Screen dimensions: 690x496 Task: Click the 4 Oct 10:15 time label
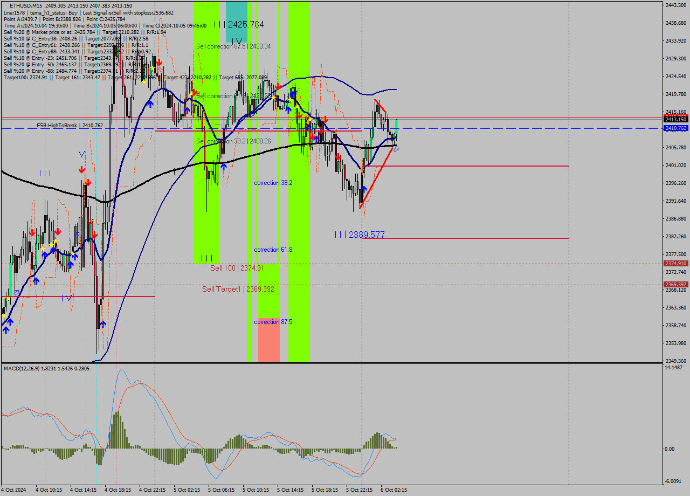pos(49,490)
